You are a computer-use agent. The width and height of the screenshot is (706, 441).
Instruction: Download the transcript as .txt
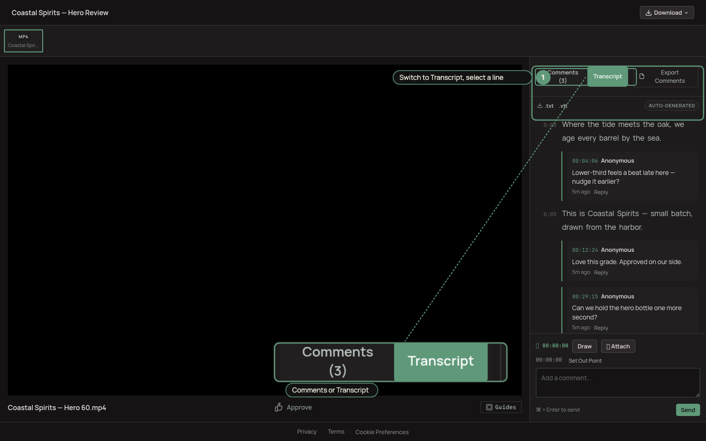[x=546, y=106]
